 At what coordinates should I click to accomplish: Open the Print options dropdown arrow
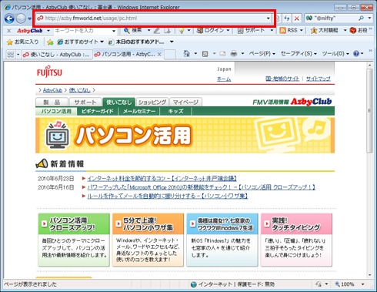pos(242,54)
